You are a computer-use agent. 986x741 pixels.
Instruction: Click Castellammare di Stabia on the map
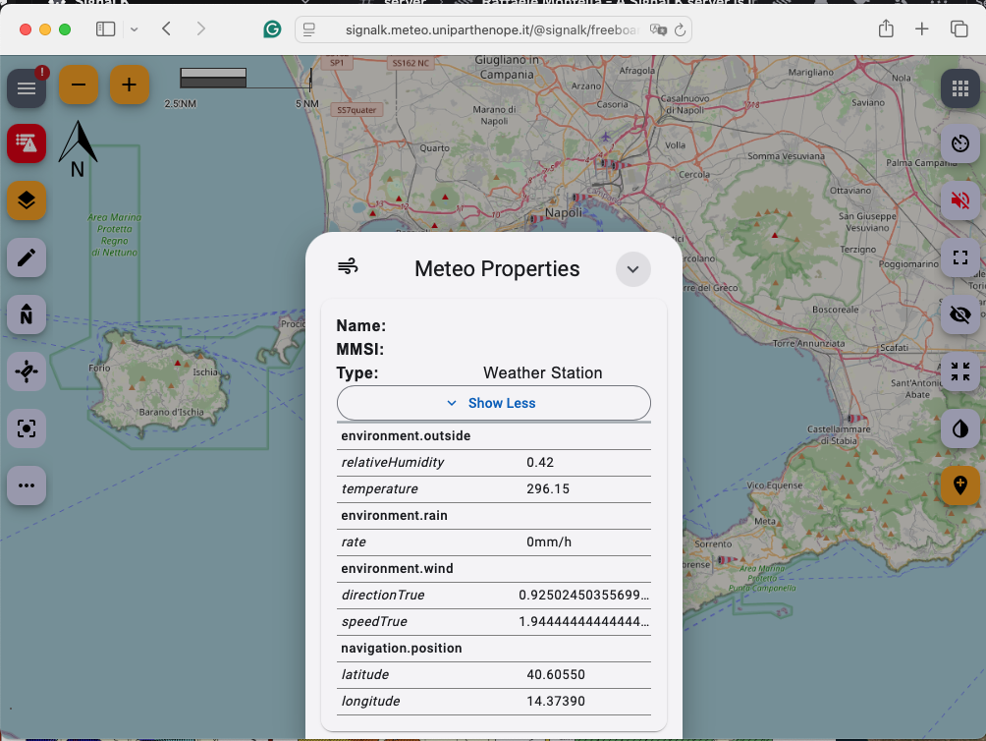click(839, 434)
